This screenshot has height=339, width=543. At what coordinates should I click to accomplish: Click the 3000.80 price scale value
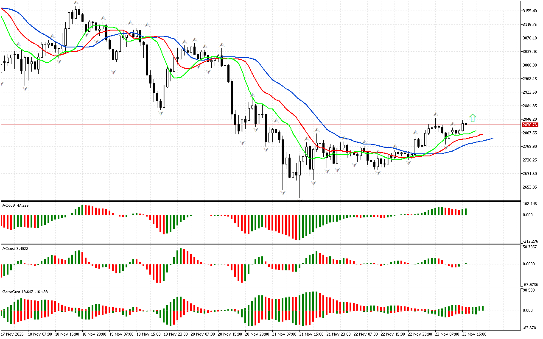click(x=530, y=65)
